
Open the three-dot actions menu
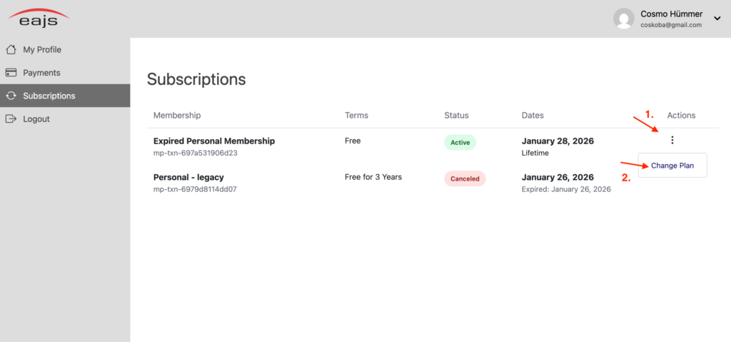coord(672,141)
